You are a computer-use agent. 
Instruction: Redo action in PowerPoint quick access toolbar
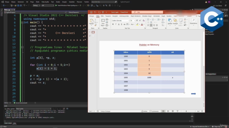click(99, 12)
